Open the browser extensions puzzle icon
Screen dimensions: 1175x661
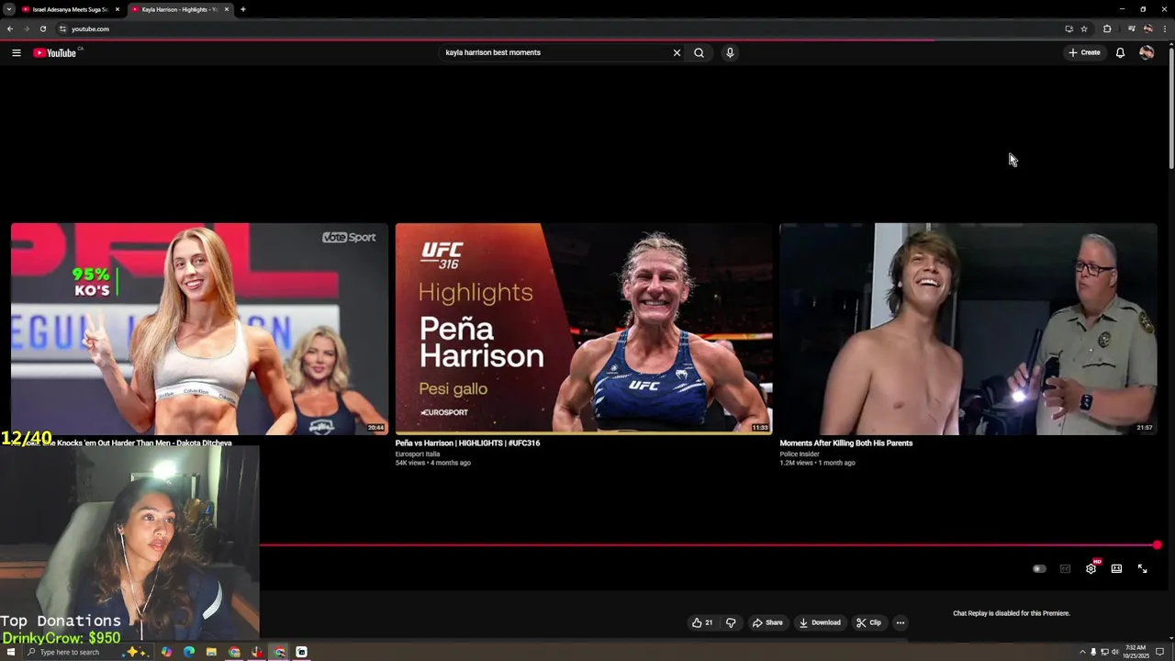(x=1107, y=28)
